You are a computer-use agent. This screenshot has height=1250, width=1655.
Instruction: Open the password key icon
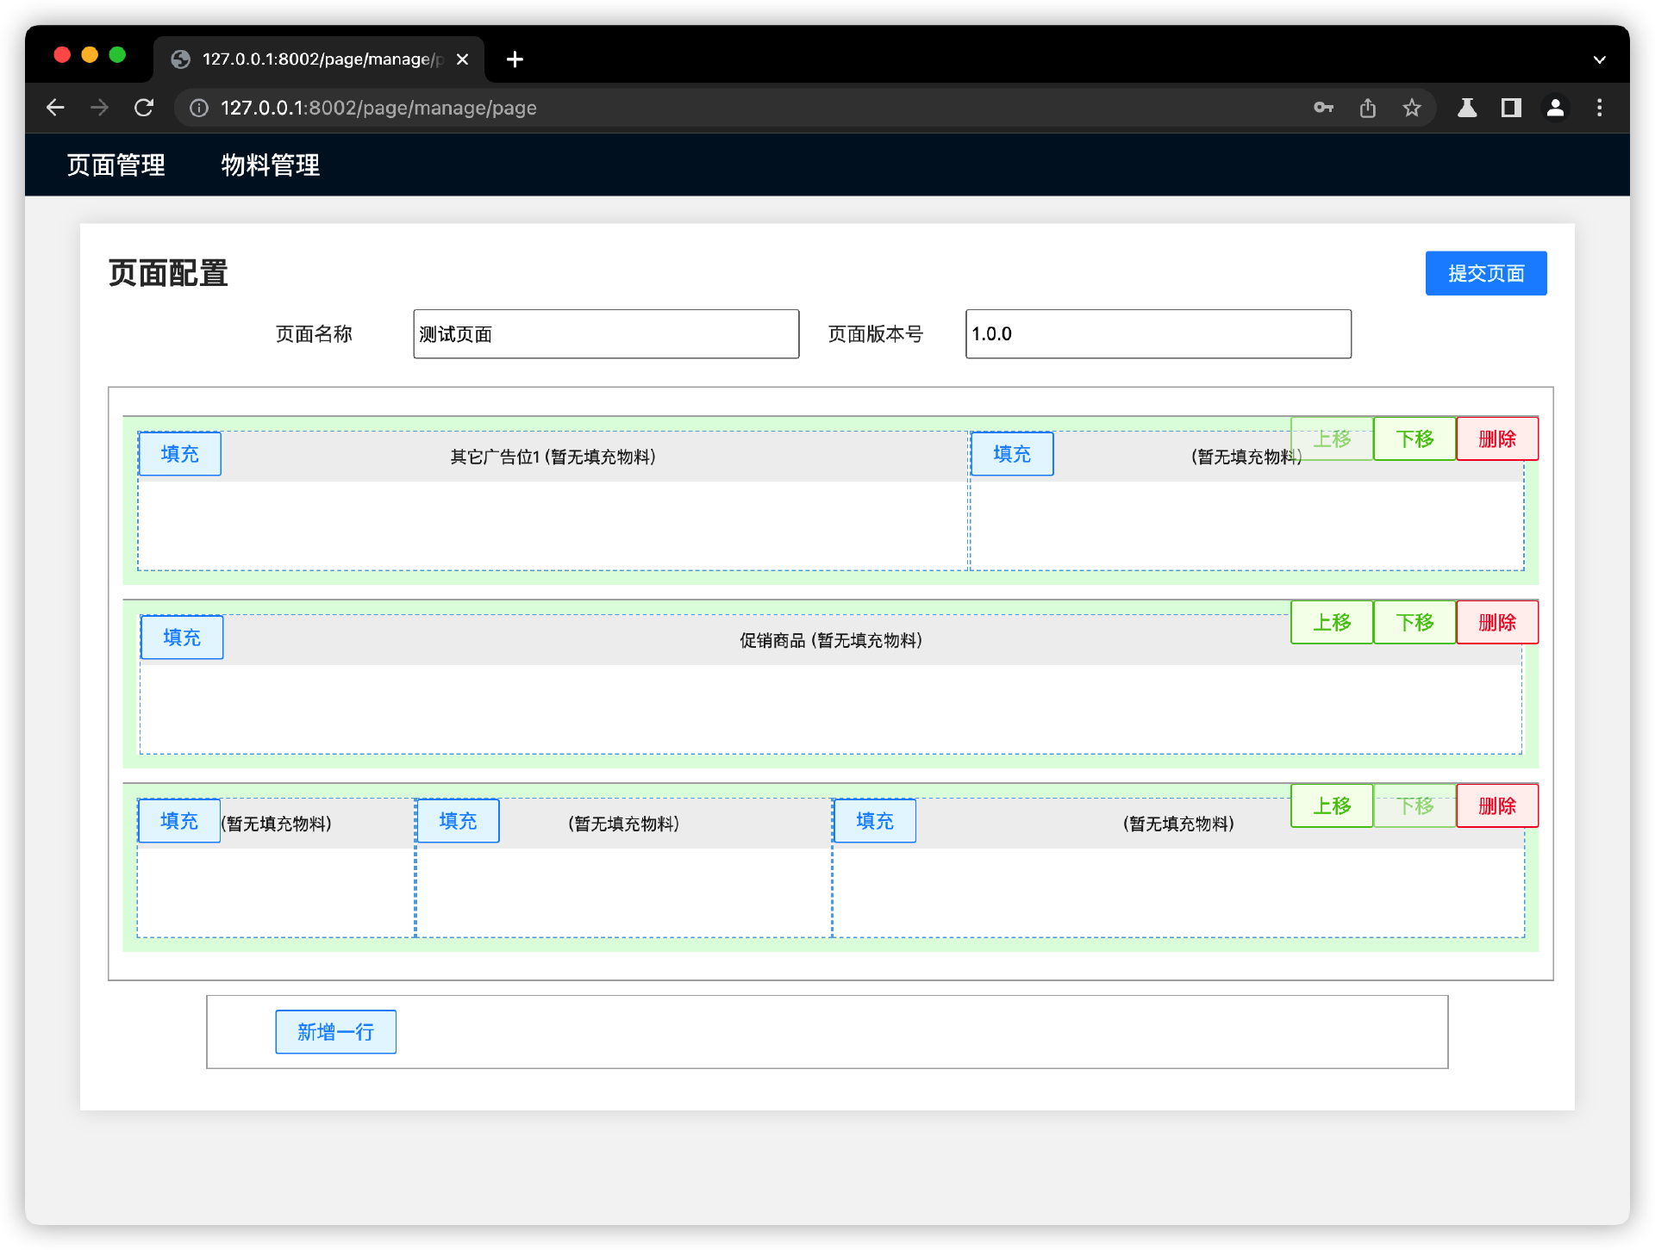pyautogui.click(x=1323, y=108)
